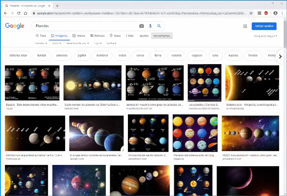Open the Google apps grid
The width and height of the screenshot is (287, 196).
tap(245, 26)
